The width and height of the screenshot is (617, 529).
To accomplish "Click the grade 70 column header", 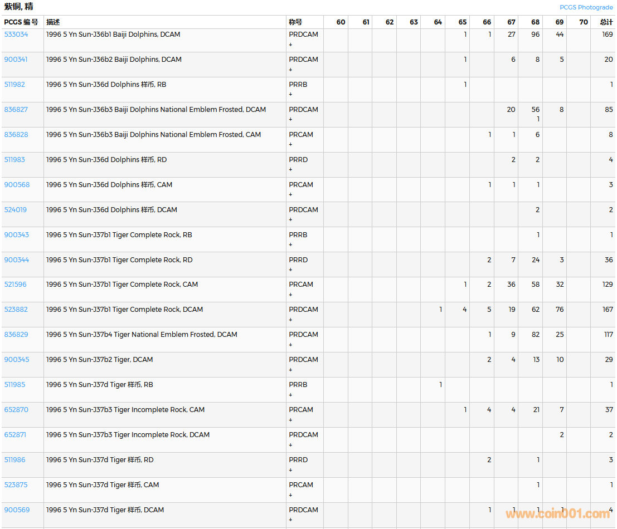I will [583, 22].
